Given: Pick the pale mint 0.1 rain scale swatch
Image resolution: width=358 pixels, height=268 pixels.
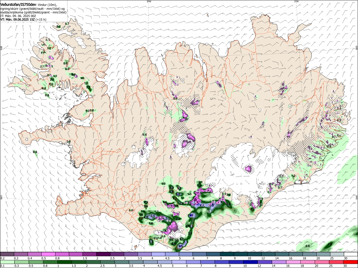Looking at the screenshot, I should tap(7, 262).
